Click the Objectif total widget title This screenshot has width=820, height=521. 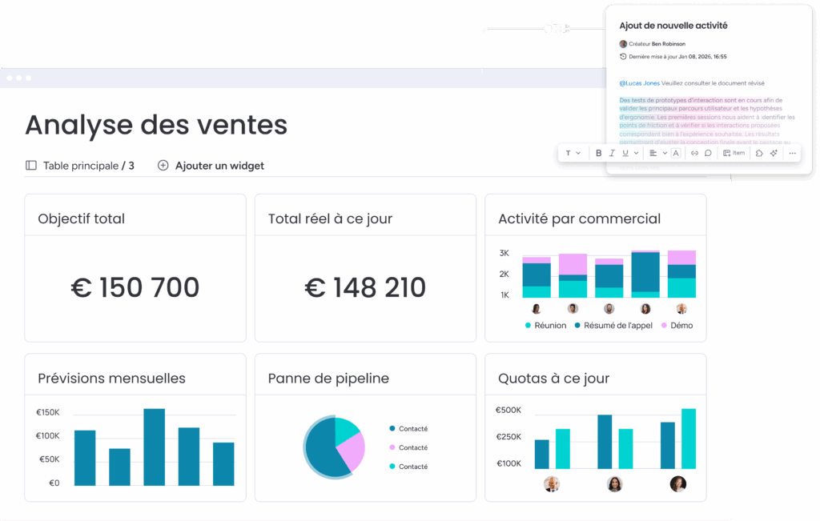81,218
